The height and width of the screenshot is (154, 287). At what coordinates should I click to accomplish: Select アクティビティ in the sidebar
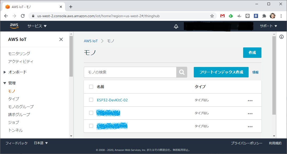(21, 61)
